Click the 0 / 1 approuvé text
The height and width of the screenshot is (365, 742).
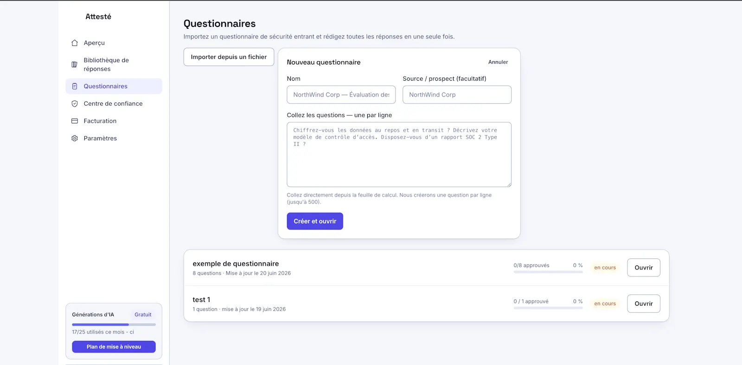(531, 301)
